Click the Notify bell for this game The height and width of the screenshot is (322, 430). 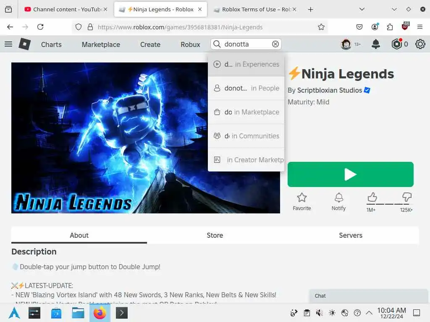click(x=339, y=202)
